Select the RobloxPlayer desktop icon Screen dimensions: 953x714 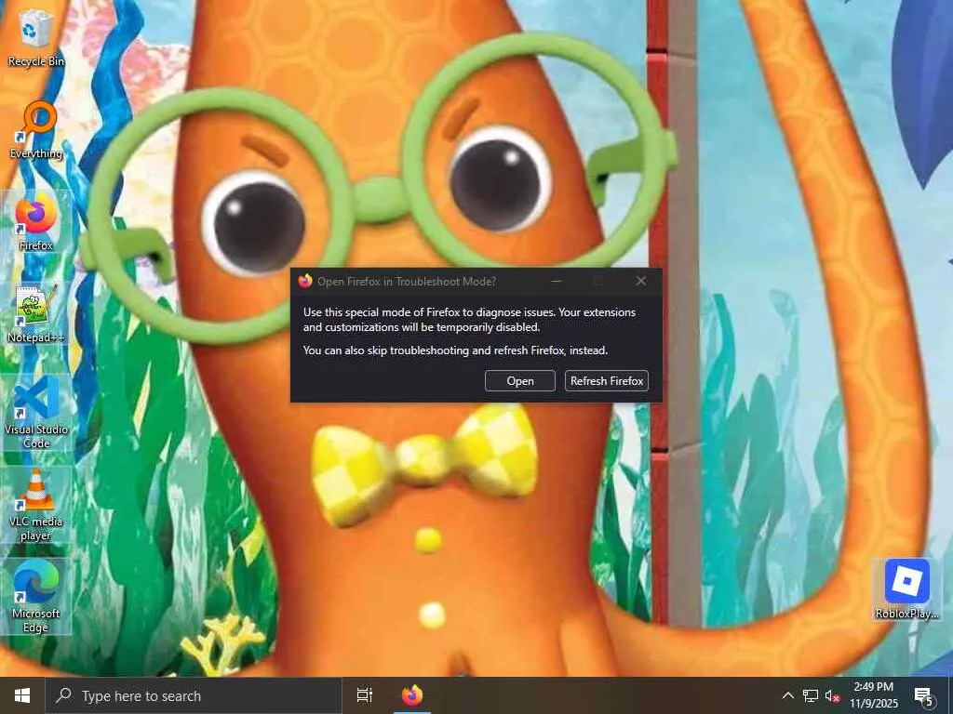click(x=906, y=588)
